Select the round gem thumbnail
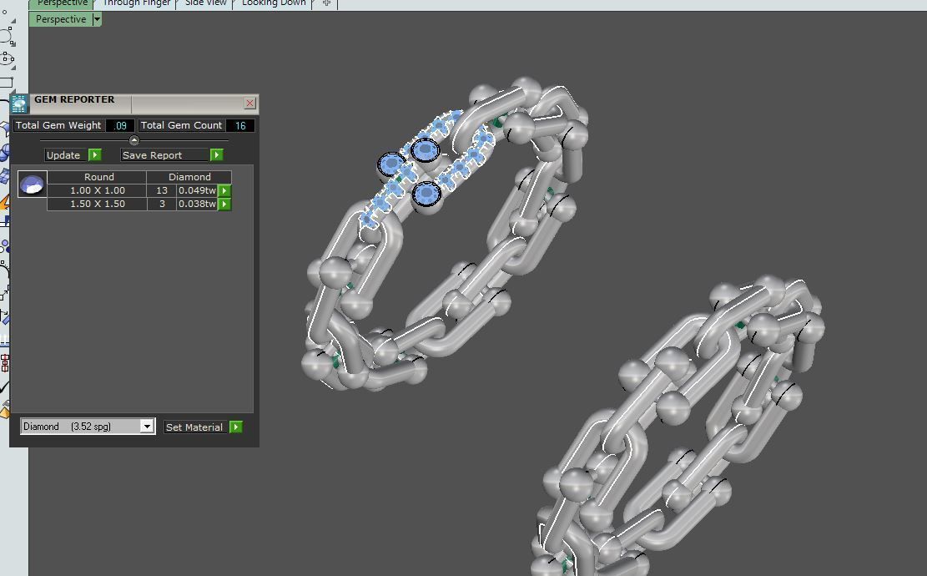 coord(32,184)
